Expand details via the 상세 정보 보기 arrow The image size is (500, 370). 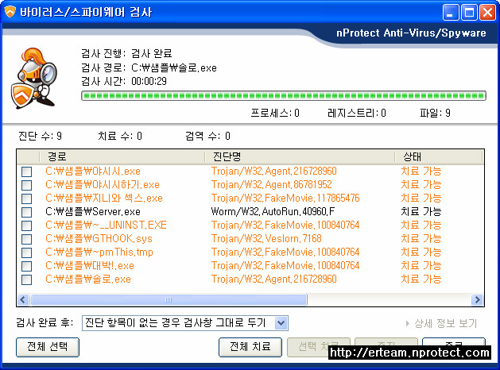[408, 323]
